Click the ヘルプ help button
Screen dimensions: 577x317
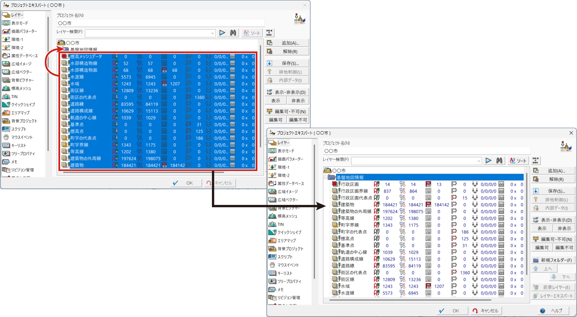(x=552, y=311)
